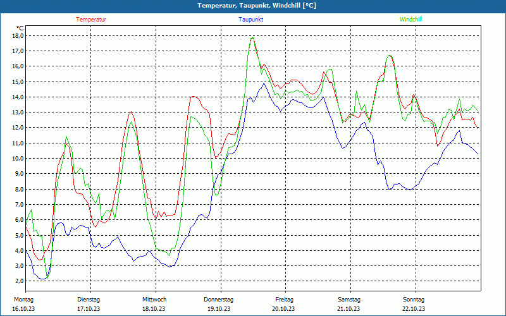Click the 19.10.23 date label
Viewport: 506px width, 316px height.
(x=219, y=308)
